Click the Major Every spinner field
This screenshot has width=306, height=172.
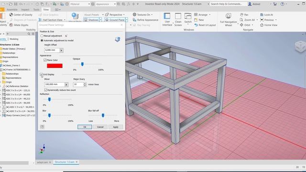pyautogui.click(x=78, y=85)
